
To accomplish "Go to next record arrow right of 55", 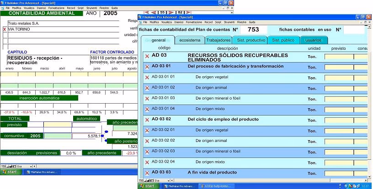I will click(171, 12).
